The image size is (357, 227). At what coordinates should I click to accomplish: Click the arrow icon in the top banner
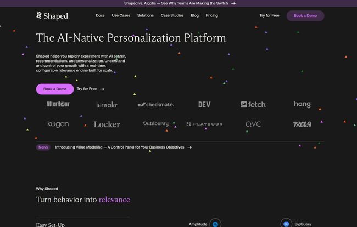pyautogui.click(x=233, y=3)
